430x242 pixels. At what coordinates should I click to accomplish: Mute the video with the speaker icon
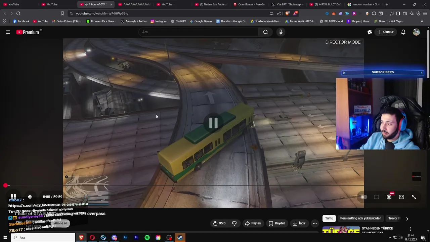coord(30,197)
